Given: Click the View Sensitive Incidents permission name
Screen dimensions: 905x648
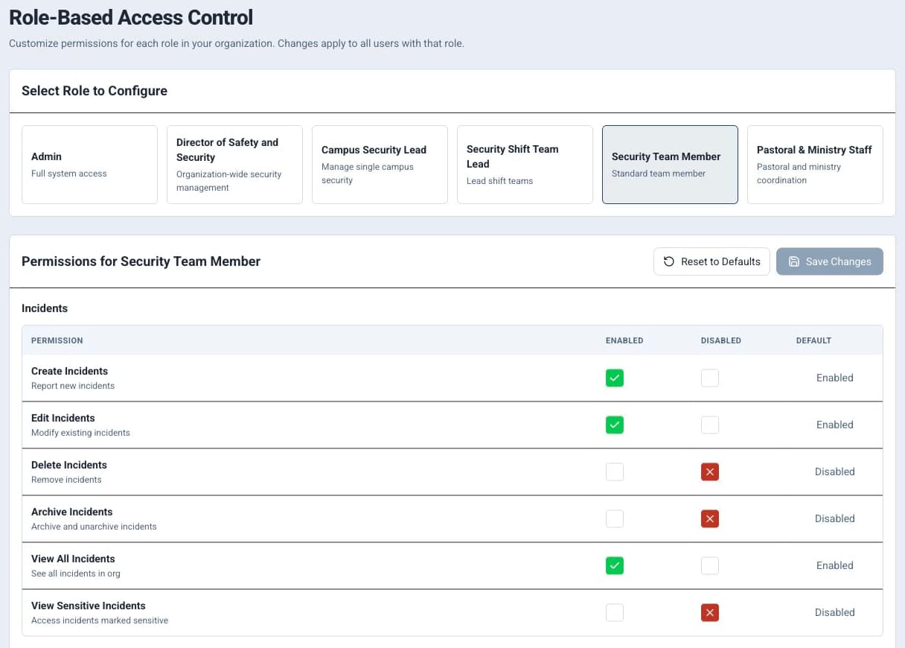Looking at the screenshot, I should coord(89,606).
